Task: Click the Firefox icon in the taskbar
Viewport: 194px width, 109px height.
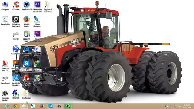Action: (x=42, y=106)
